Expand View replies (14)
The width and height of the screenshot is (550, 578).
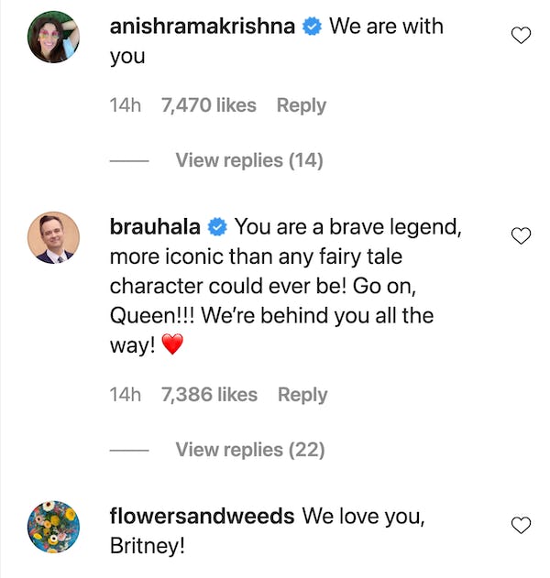coord(248,160)
